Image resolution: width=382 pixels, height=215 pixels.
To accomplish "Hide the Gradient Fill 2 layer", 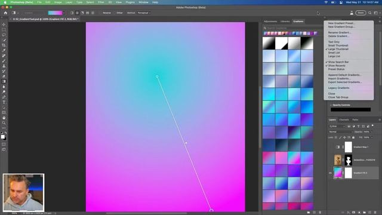I will tap(330, 173).
